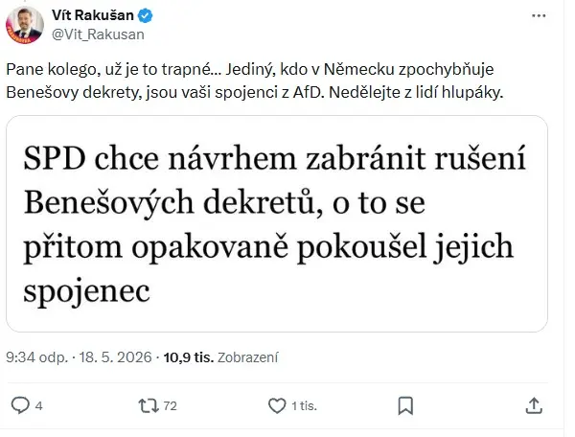Click the word spojenec in the headline
The height and width of the screenshot is (437, 575).
pos(87,291)
